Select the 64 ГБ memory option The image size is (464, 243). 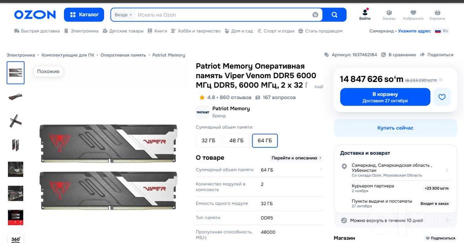point(264,141)
